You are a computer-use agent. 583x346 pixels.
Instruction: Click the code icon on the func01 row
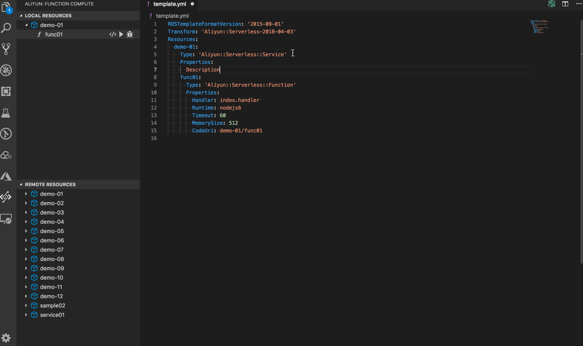[x=113, y=34]
